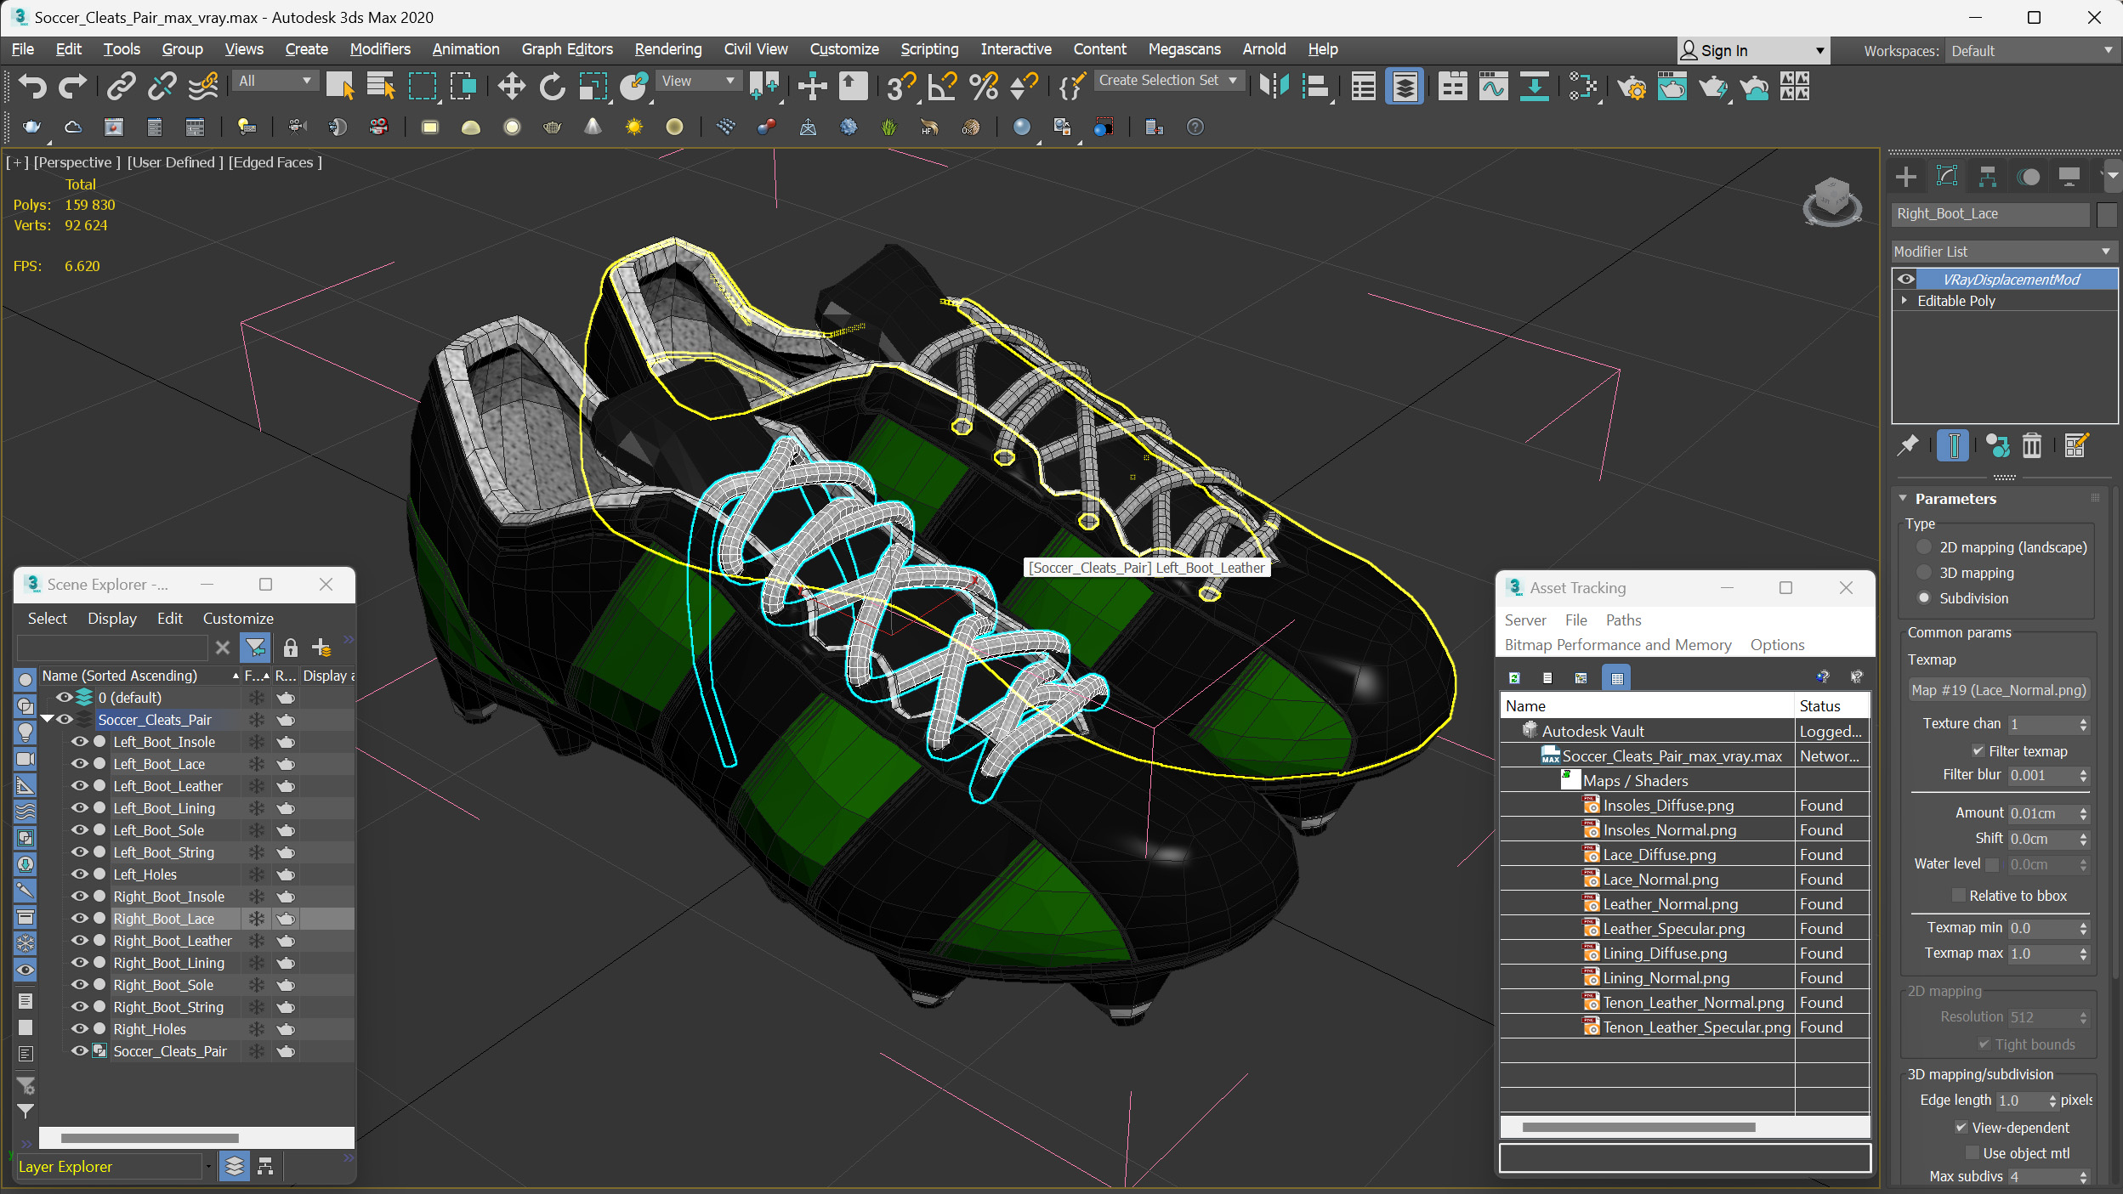This screenshot has width=2123, height=1194.
Task: Open Bitmap Performance and Memory menu
Action: tap(1618, 645)
